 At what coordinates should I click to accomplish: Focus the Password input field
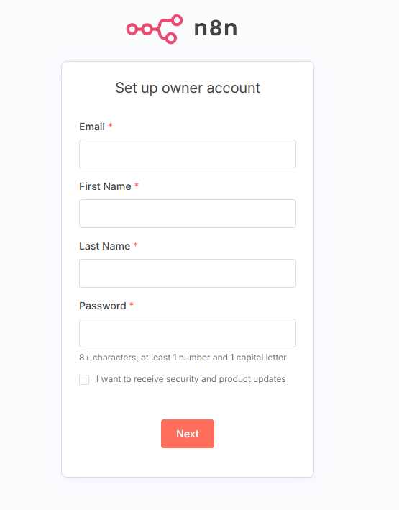click(188, 333)
